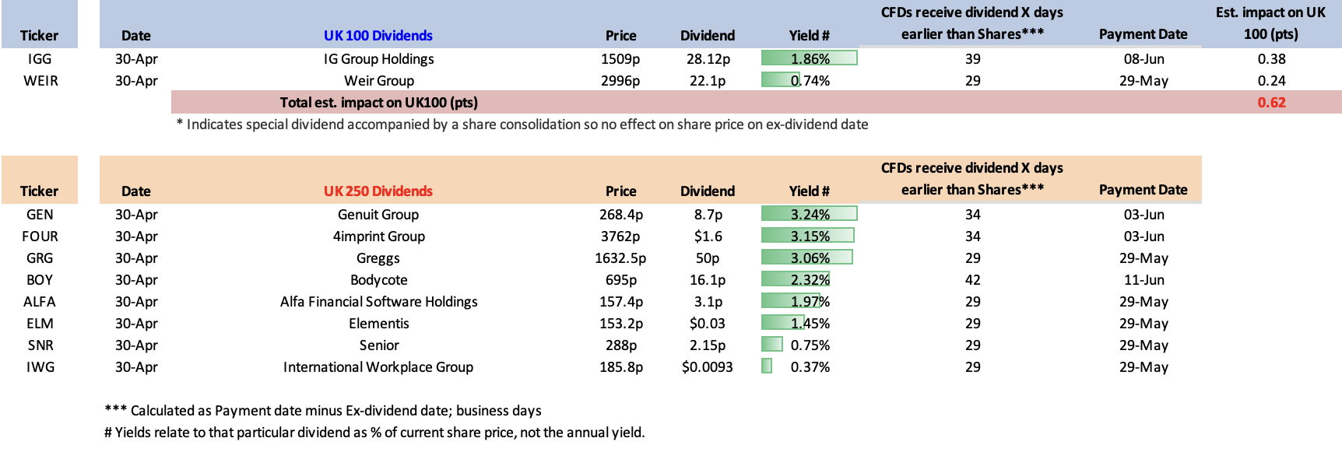The image size is (1342, 473).
Task: Select the 4imprint Group dividend $1.6
Action: 708,236
